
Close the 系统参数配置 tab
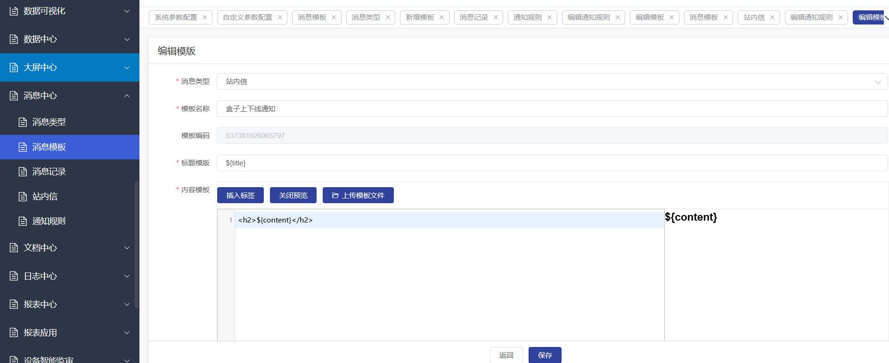click(x=204, y=17)
